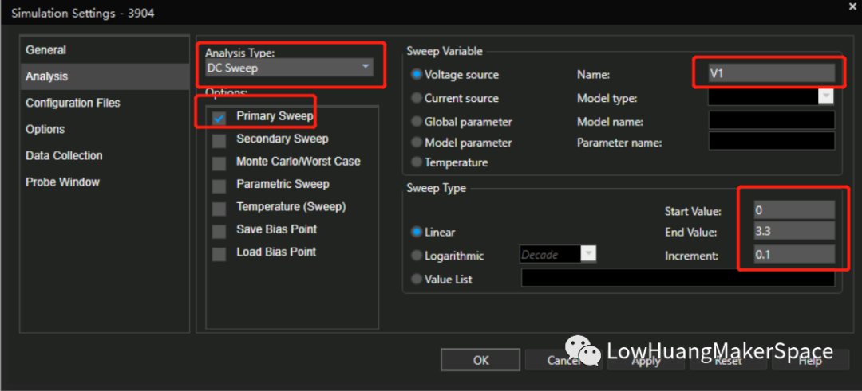Enable the Parametric Sweep checkbox
Viewport: 862px width, 391px height.
tap(219, 186)
